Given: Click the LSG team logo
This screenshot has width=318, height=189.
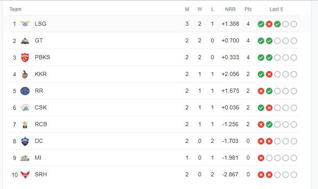Looking at the screenshot, I should 25,24.
